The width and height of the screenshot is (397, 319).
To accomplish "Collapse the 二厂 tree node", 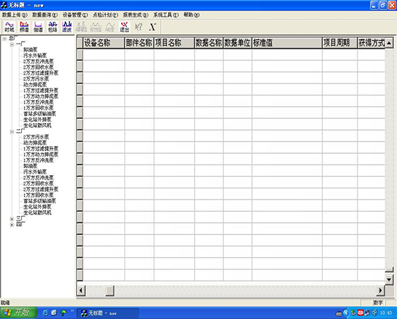I will pos(12,131).
